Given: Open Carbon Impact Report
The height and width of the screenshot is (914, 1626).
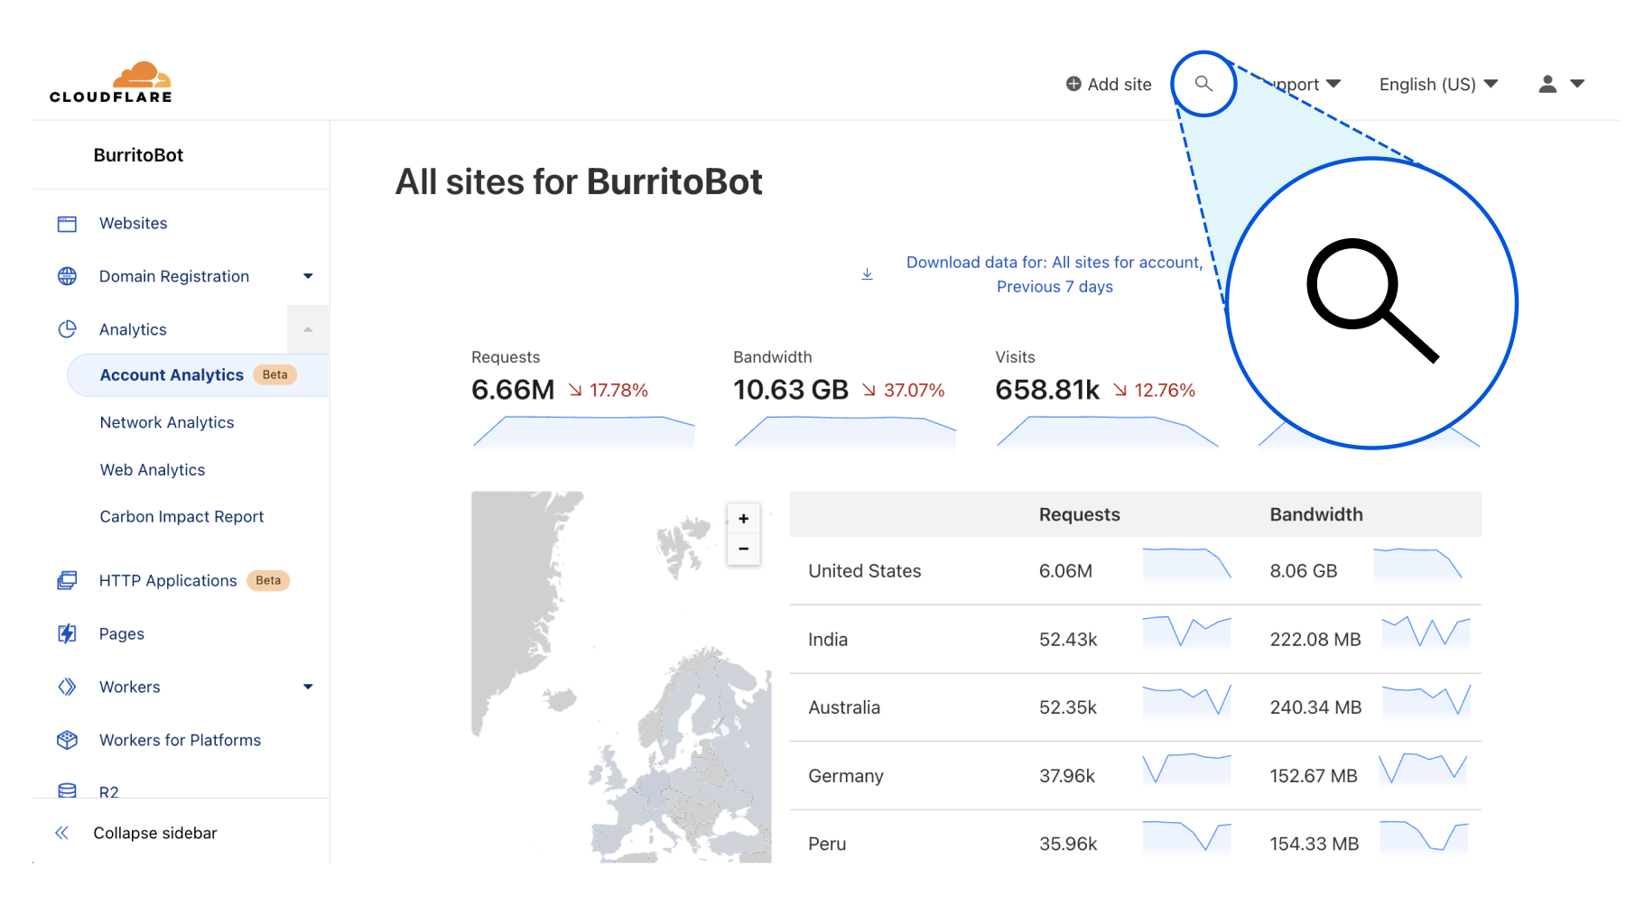Looking at the screenshot, I should [181, 516].
